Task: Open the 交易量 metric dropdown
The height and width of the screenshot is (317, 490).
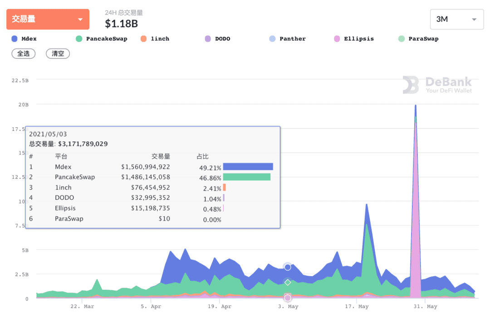Action: pos(48,19)
